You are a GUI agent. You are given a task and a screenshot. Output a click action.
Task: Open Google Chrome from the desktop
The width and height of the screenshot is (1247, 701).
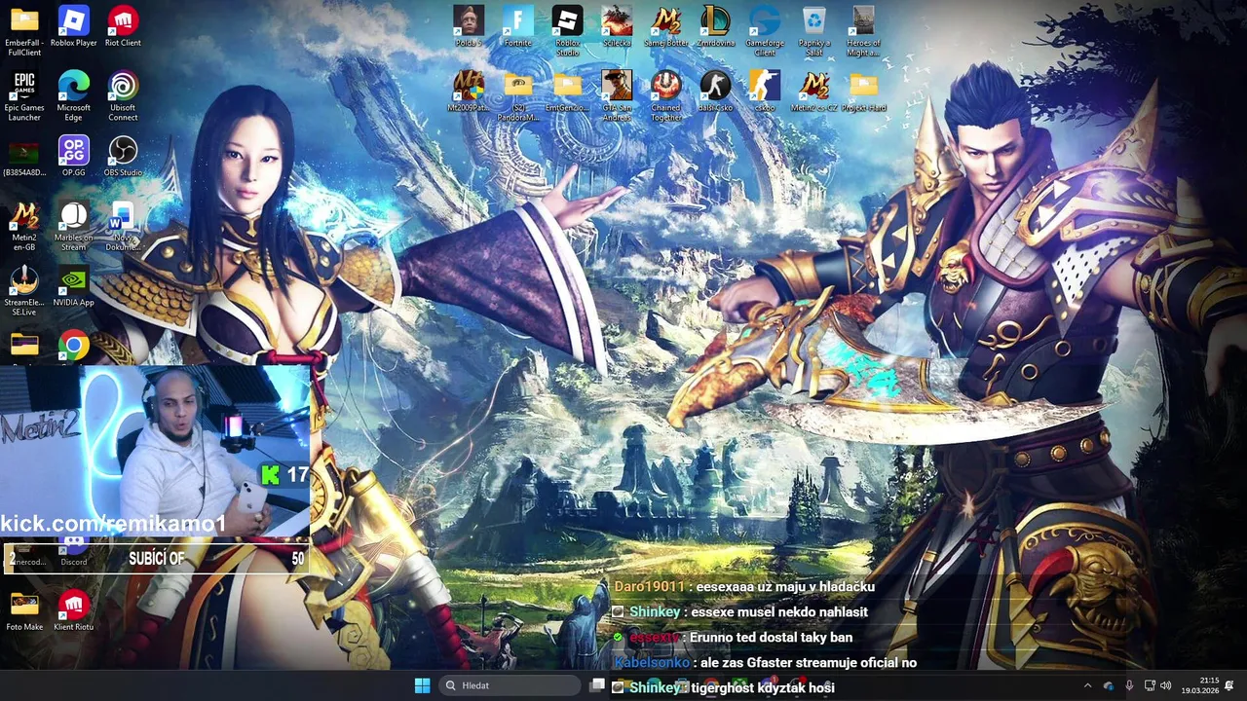click(x=73, y=347)
